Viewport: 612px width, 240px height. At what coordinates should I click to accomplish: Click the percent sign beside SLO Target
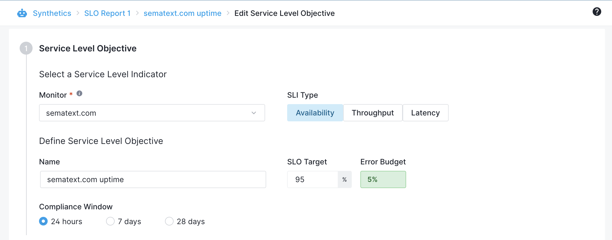pyautogui.click(x=344, y=179)
